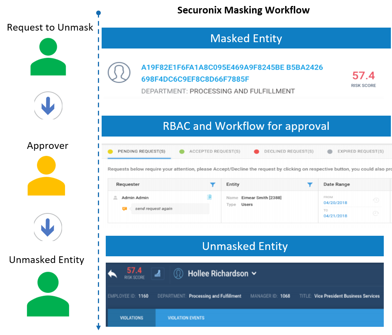
Task: Click the FROM date 04/20/2018
Action: (335, 203)
